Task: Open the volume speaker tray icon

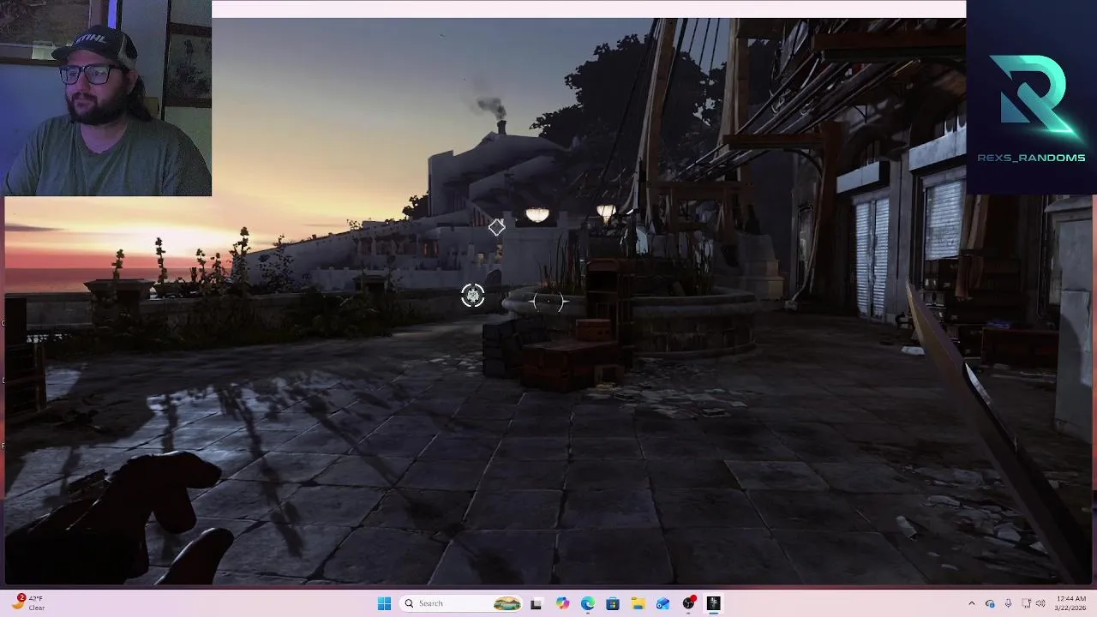Action: pos(1041,603)
